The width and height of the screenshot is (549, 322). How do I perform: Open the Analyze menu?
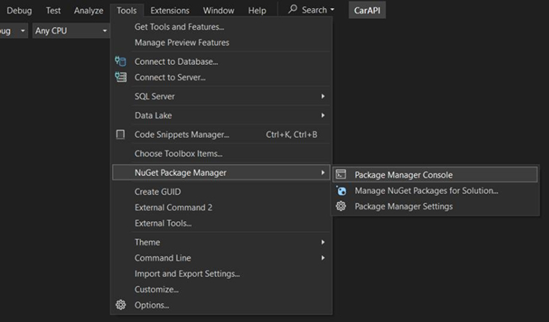coord(89,11)
